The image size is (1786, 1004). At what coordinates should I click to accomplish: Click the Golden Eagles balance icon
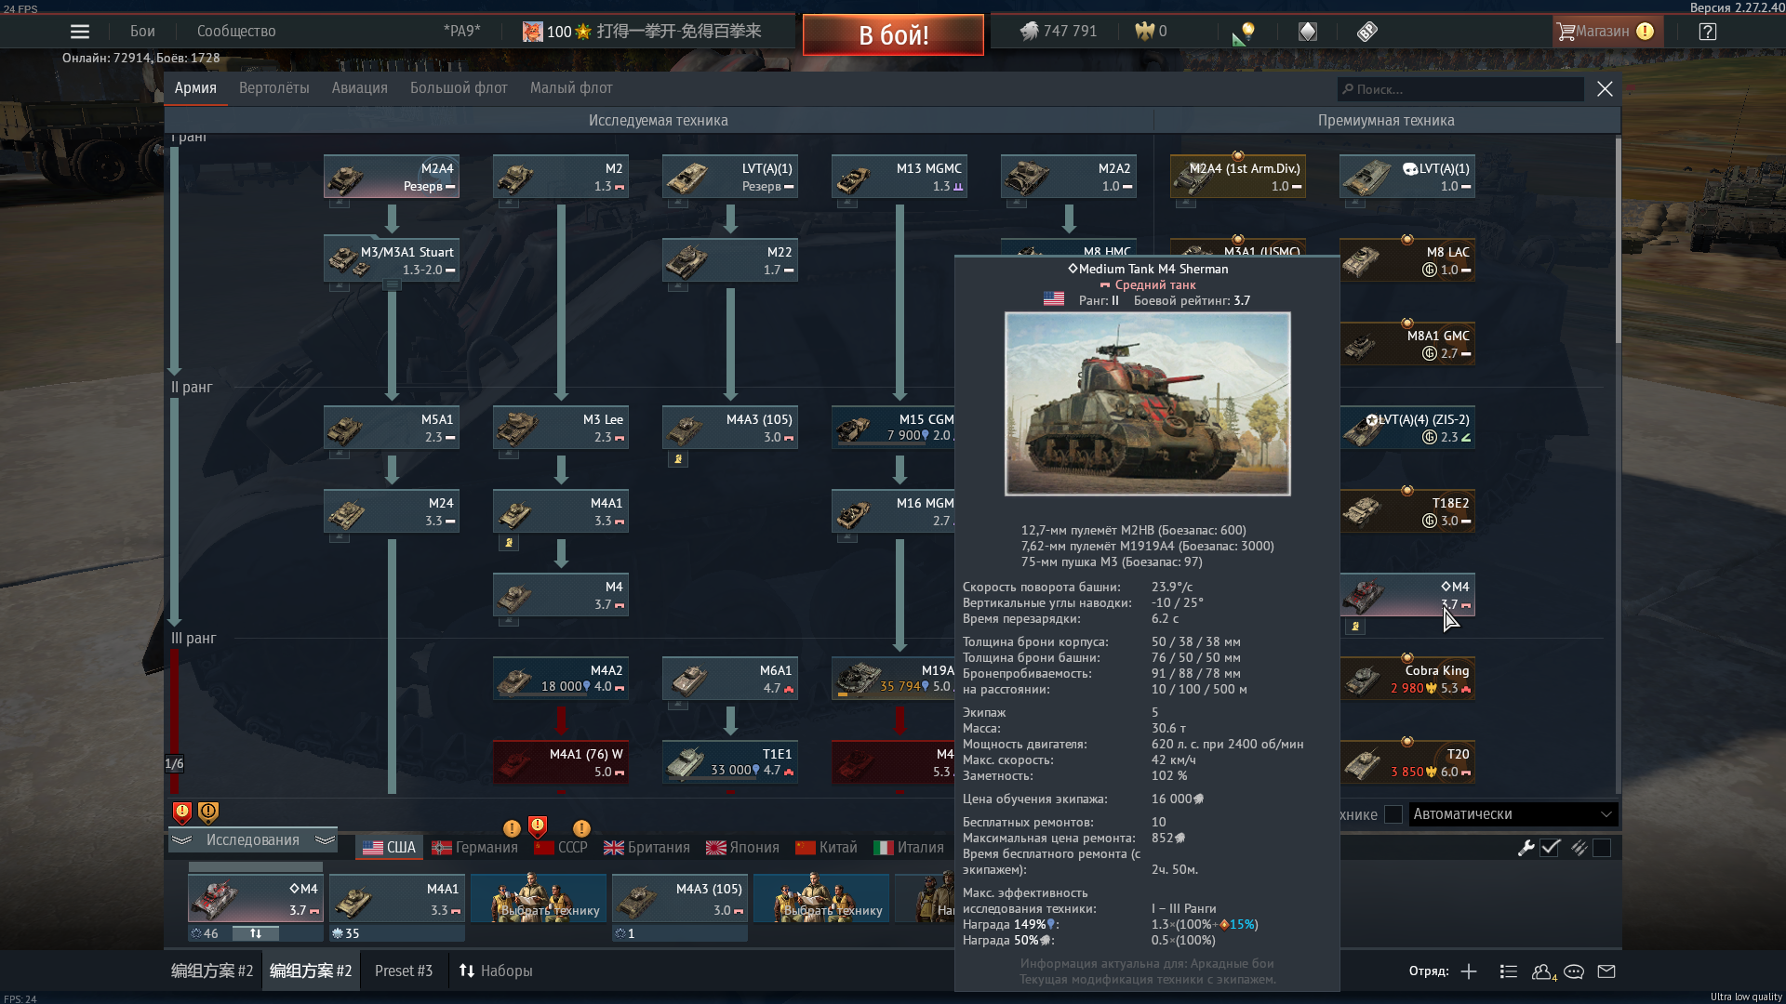coord(1144,32)
